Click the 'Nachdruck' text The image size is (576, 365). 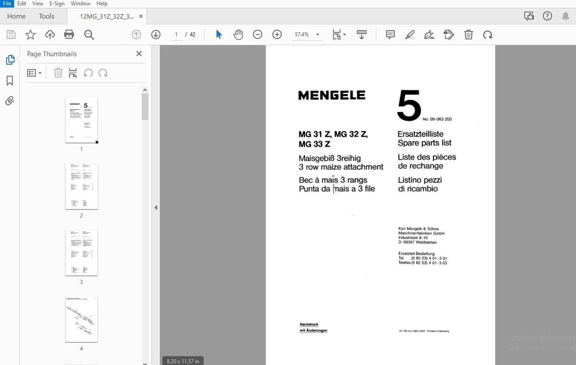coord(309,325)
